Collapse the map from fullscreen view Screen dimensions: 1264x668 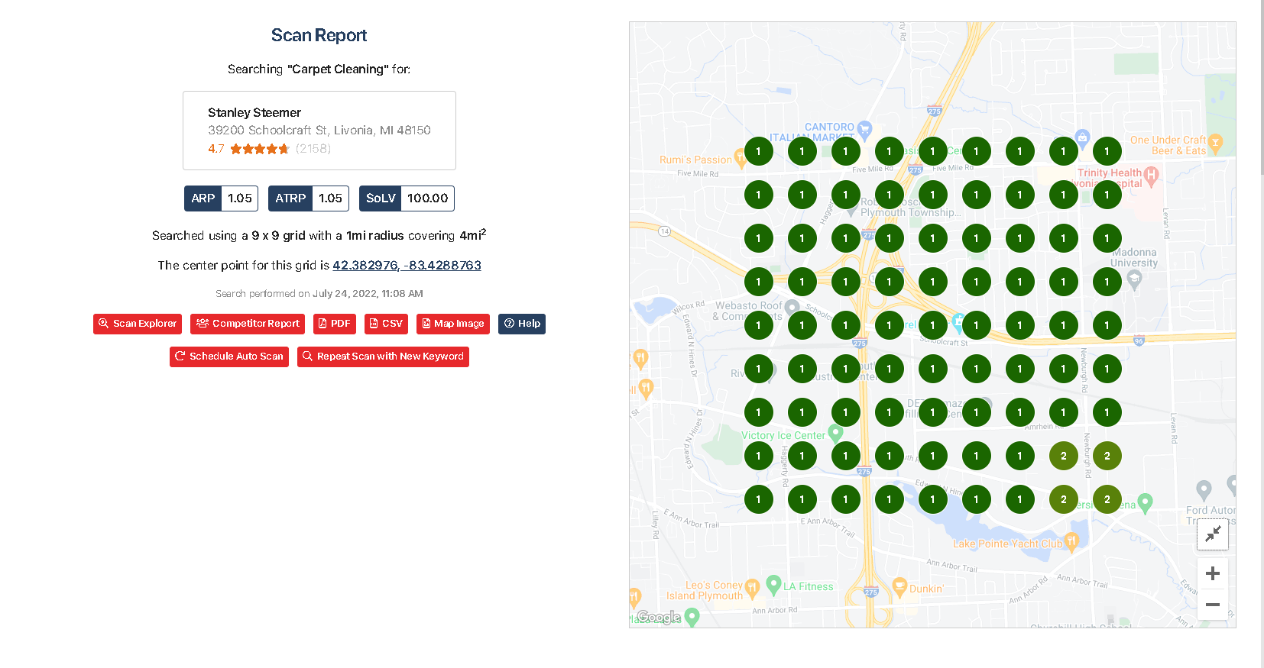pos(1213,534)
